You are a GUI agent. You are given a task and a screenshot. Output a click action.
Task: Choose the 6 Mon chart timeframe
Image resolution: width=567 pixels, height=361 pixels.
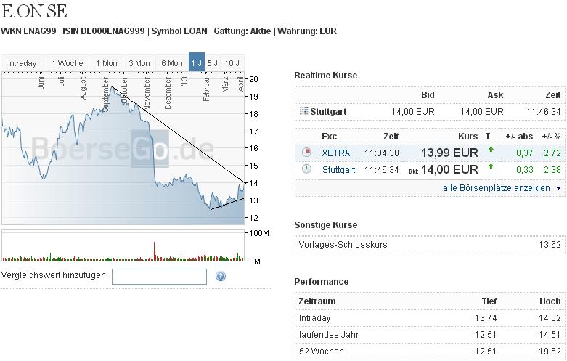click(x=172, y=63)
